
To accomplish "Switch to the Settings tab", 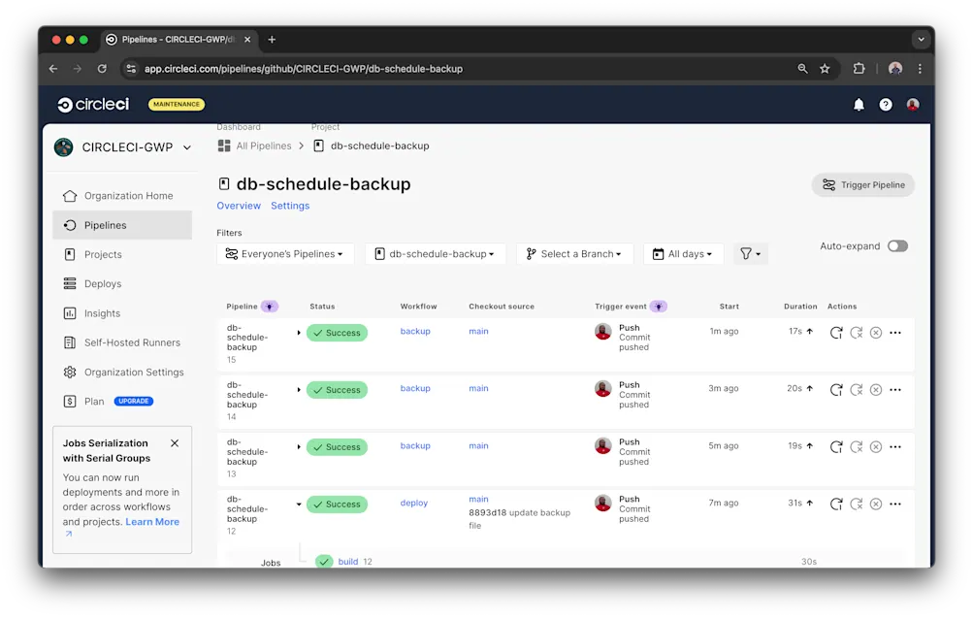I will 290,205.
